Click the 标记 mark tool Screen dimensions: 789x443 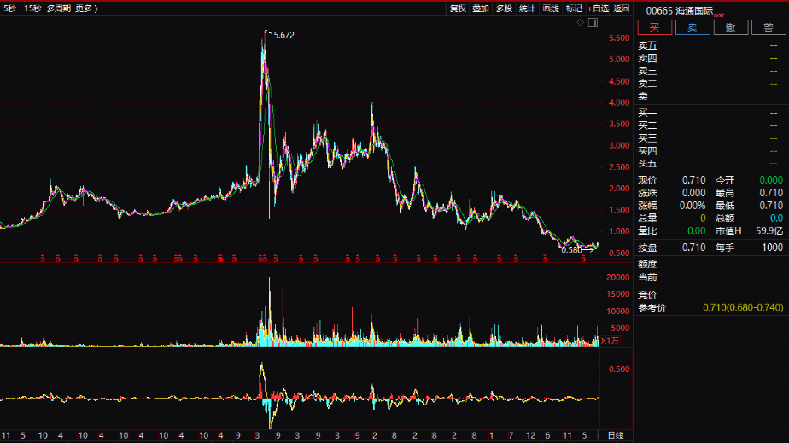pos(574,9)
